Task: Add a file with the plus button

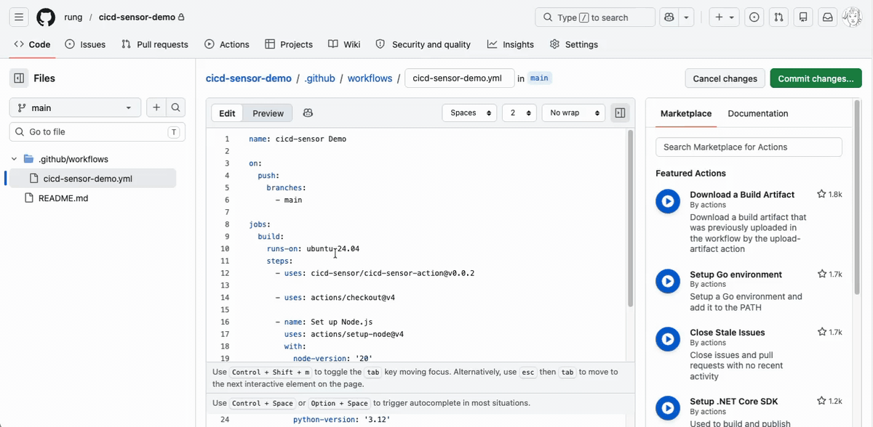Action: click(156, 107)
